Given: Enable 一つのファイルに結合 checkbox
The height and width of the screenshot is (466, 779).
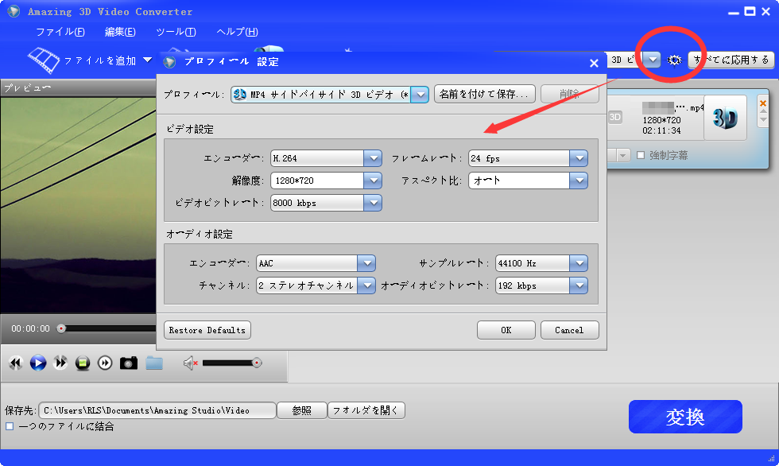Looking at the screenshot, I should (x=10, y=426).
